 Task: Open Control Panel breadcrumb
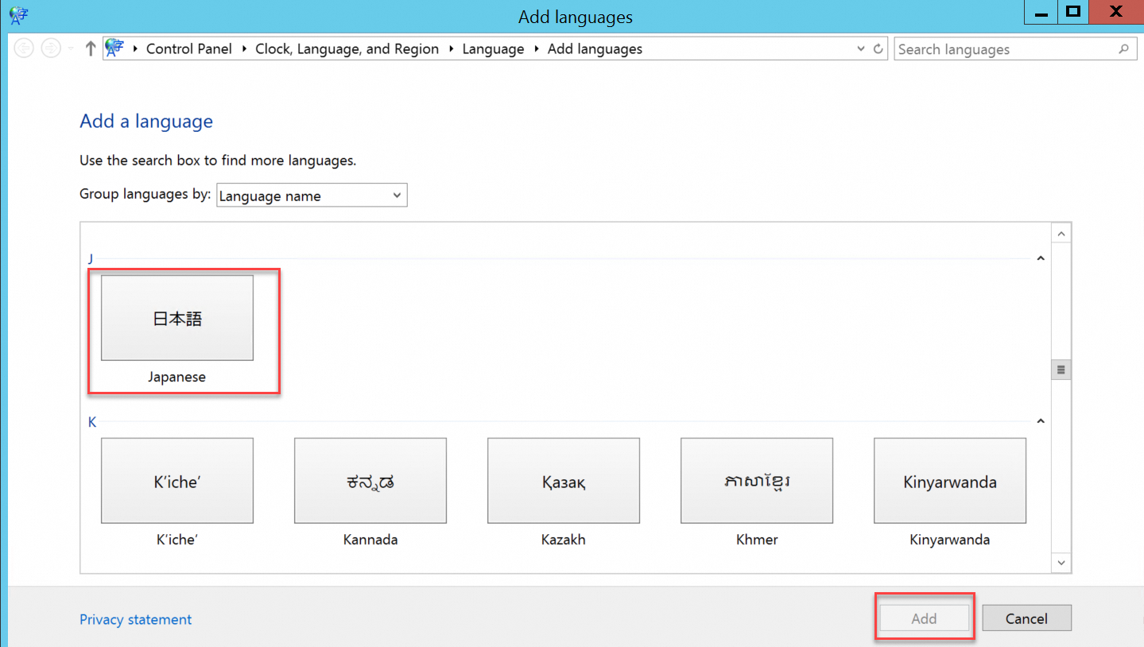(189, 48)
